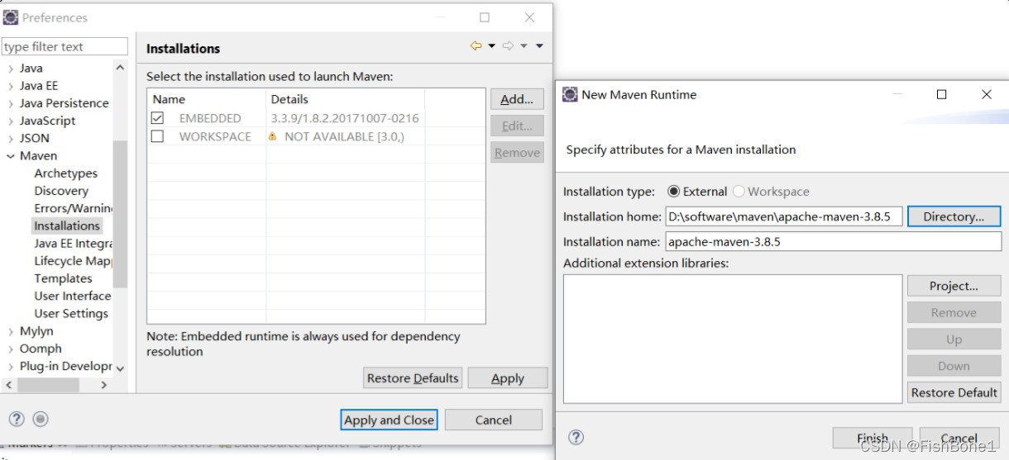Screen dimensions: 1009x460
Task: Open back history dropdown arrow
Action: pos(491,46)
